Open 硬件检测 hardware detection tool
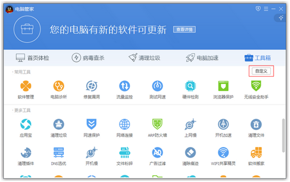This screenshot has width=290, height=182. [190, 90]
